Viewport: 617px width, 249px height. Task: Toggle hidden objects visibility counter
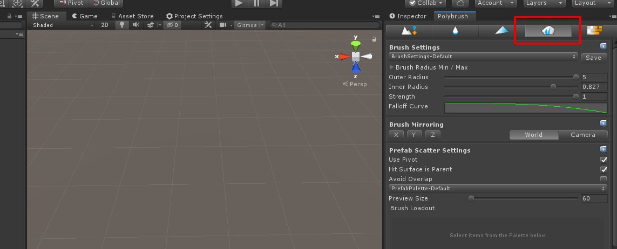[x=172, y=25]
